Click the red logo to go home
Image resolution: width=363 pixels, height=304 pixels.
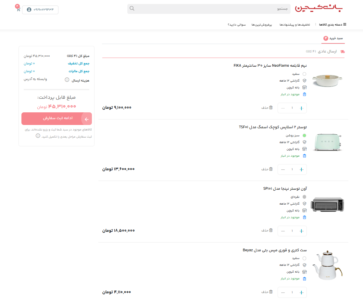pyautogui.click(x=319, y=8)
